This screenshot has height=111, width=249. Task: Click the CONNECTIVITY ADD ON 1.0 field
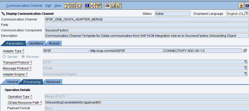pyautogui.click(x=203, y=51)
